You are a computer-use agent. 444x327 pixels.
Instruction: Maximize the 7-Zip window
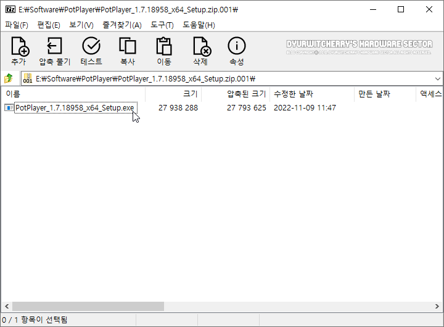(401, 10)
